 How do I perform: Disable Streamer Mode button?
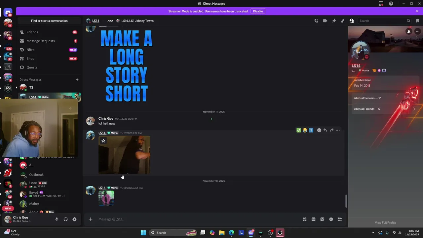click(258, 11)
